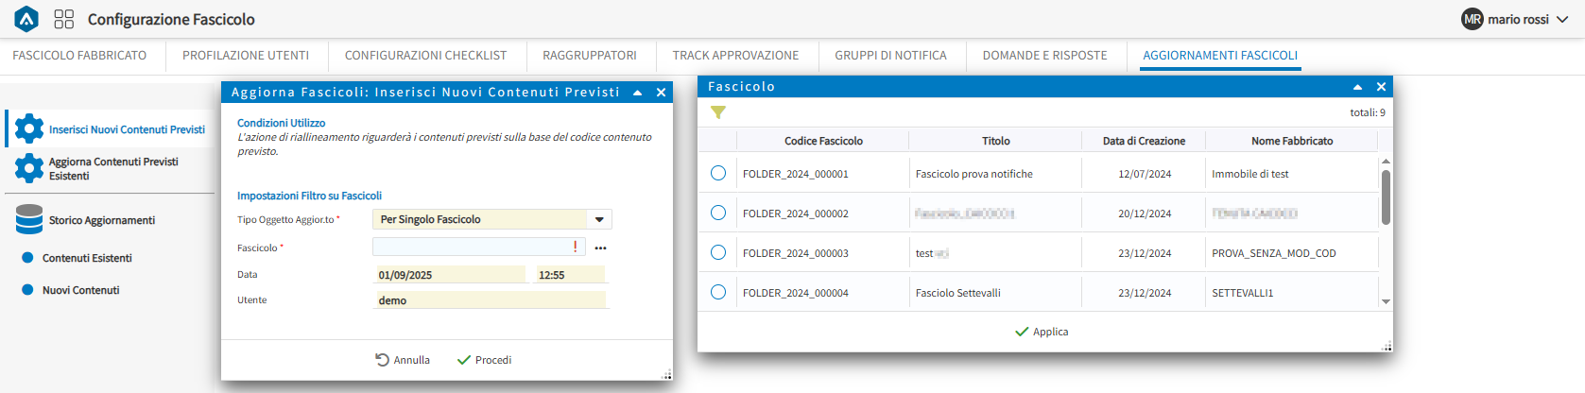
Task: Open the Gruppi di Notifica tab
Action: pos(890,56)
